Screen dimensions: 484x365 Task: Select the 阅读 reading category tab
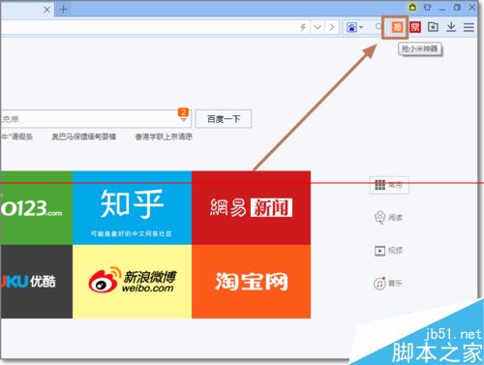pyautogui.click(x=388, y=217)
